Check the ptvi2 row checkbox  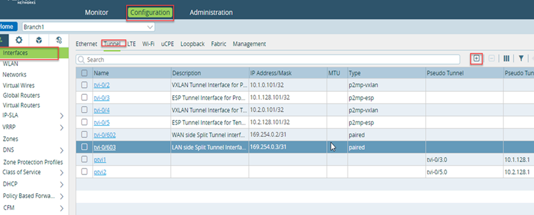pyautogui.click(x=85, y=172)
